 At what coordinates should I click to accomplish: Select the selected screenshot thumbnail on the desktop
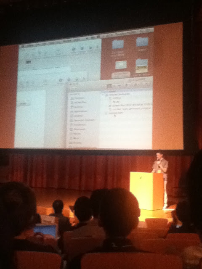[121, 65]
